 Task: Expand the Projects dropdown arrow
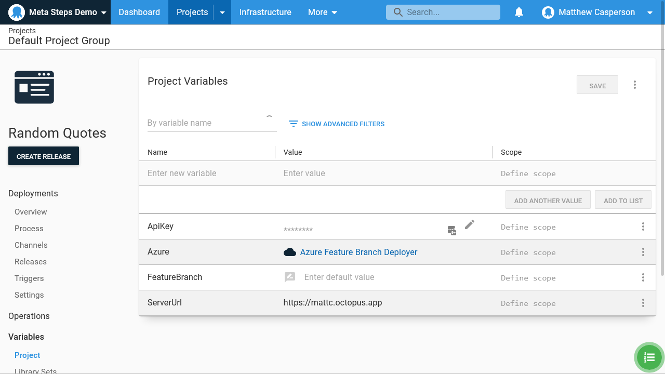point(222,12)
